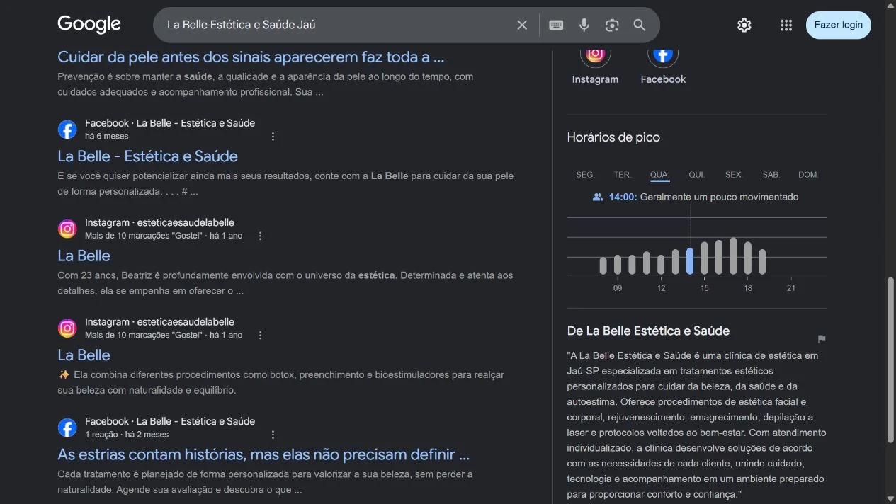The image size is (896, 504).
Task: Open more options for the botox Instagram result
Action: pos(260,335)
